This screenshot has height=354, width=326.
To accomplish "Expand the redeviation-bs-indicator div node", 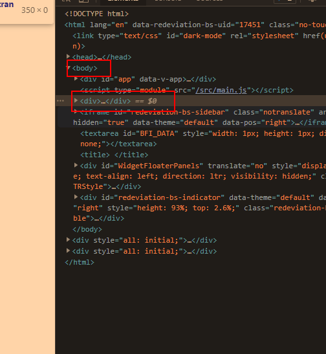I will pyautogui.click(x=76, y=197).
